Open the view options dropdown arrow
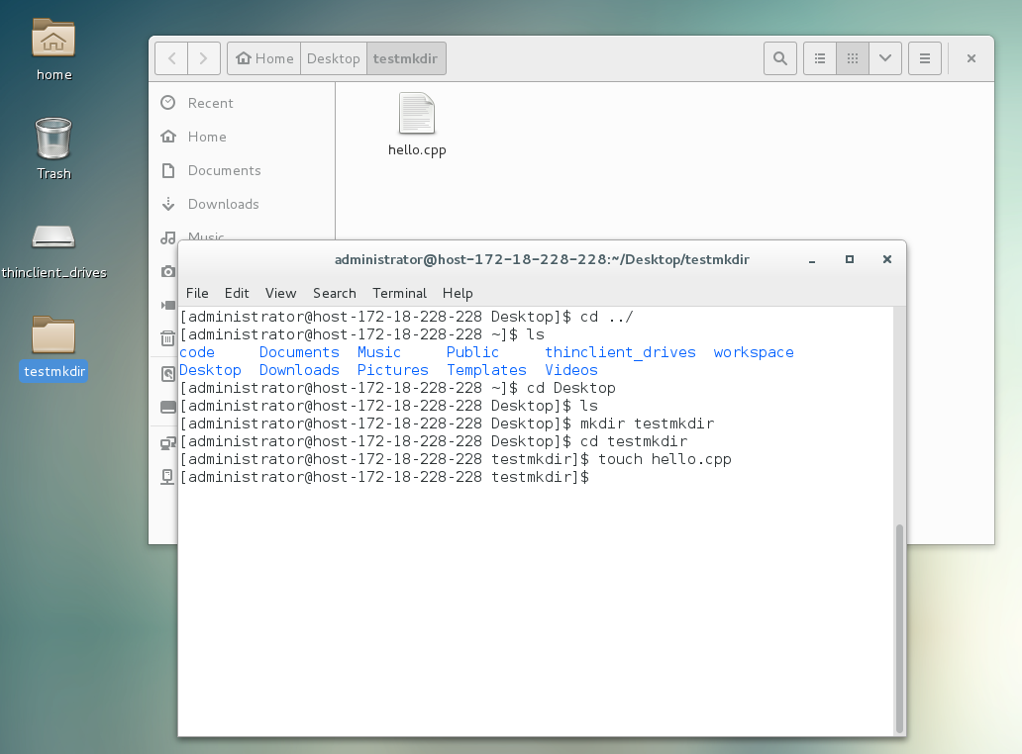The image size is (1022, 754). [x=885, y=58]
